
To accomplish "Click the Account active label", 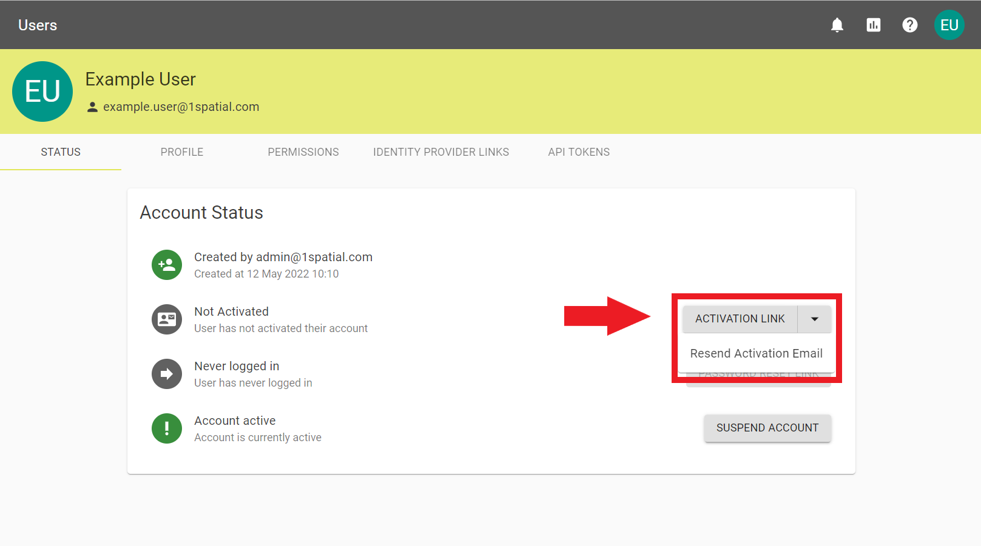I will click(x=235, y=421).
